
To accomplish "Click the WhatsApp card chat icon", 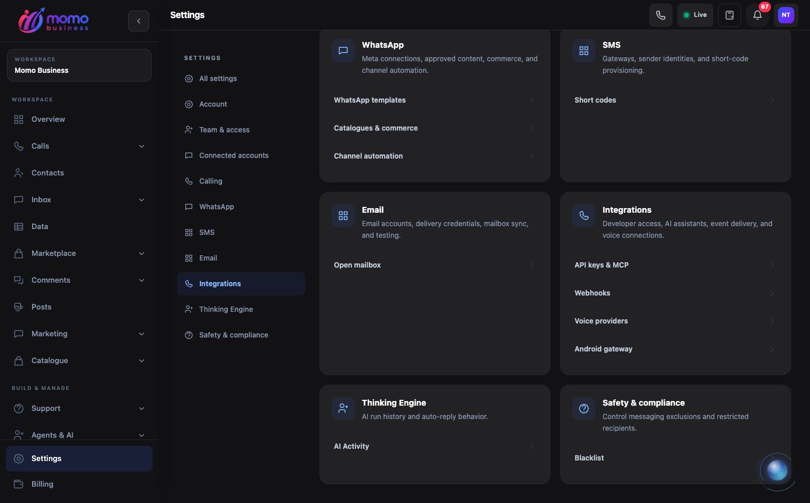I will (x=343, y=51).
